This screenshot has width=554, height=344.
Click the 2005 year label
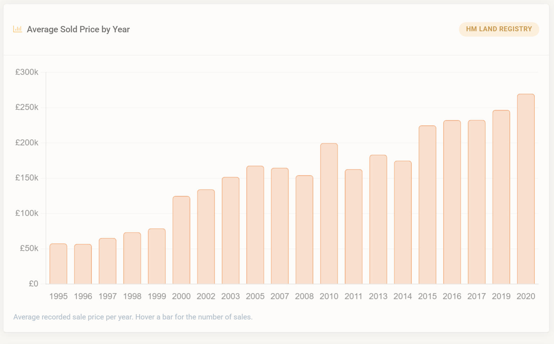click(x=255, y=296)
